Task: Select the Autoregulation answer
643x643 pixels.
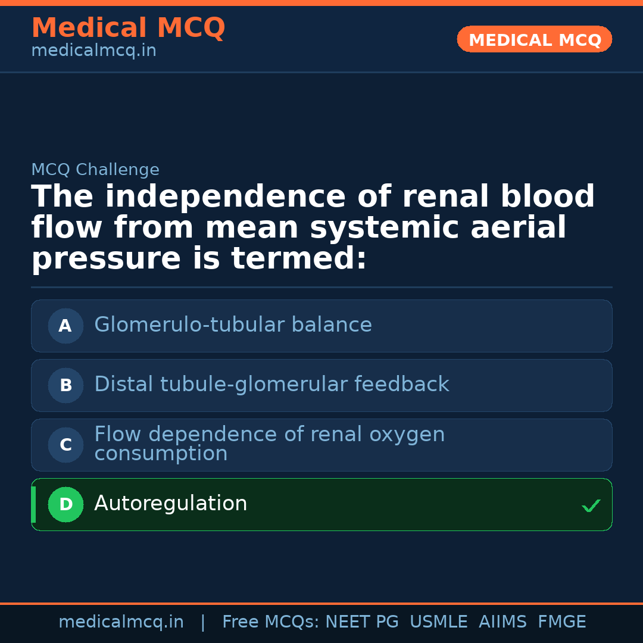Action: click(171, 504)
